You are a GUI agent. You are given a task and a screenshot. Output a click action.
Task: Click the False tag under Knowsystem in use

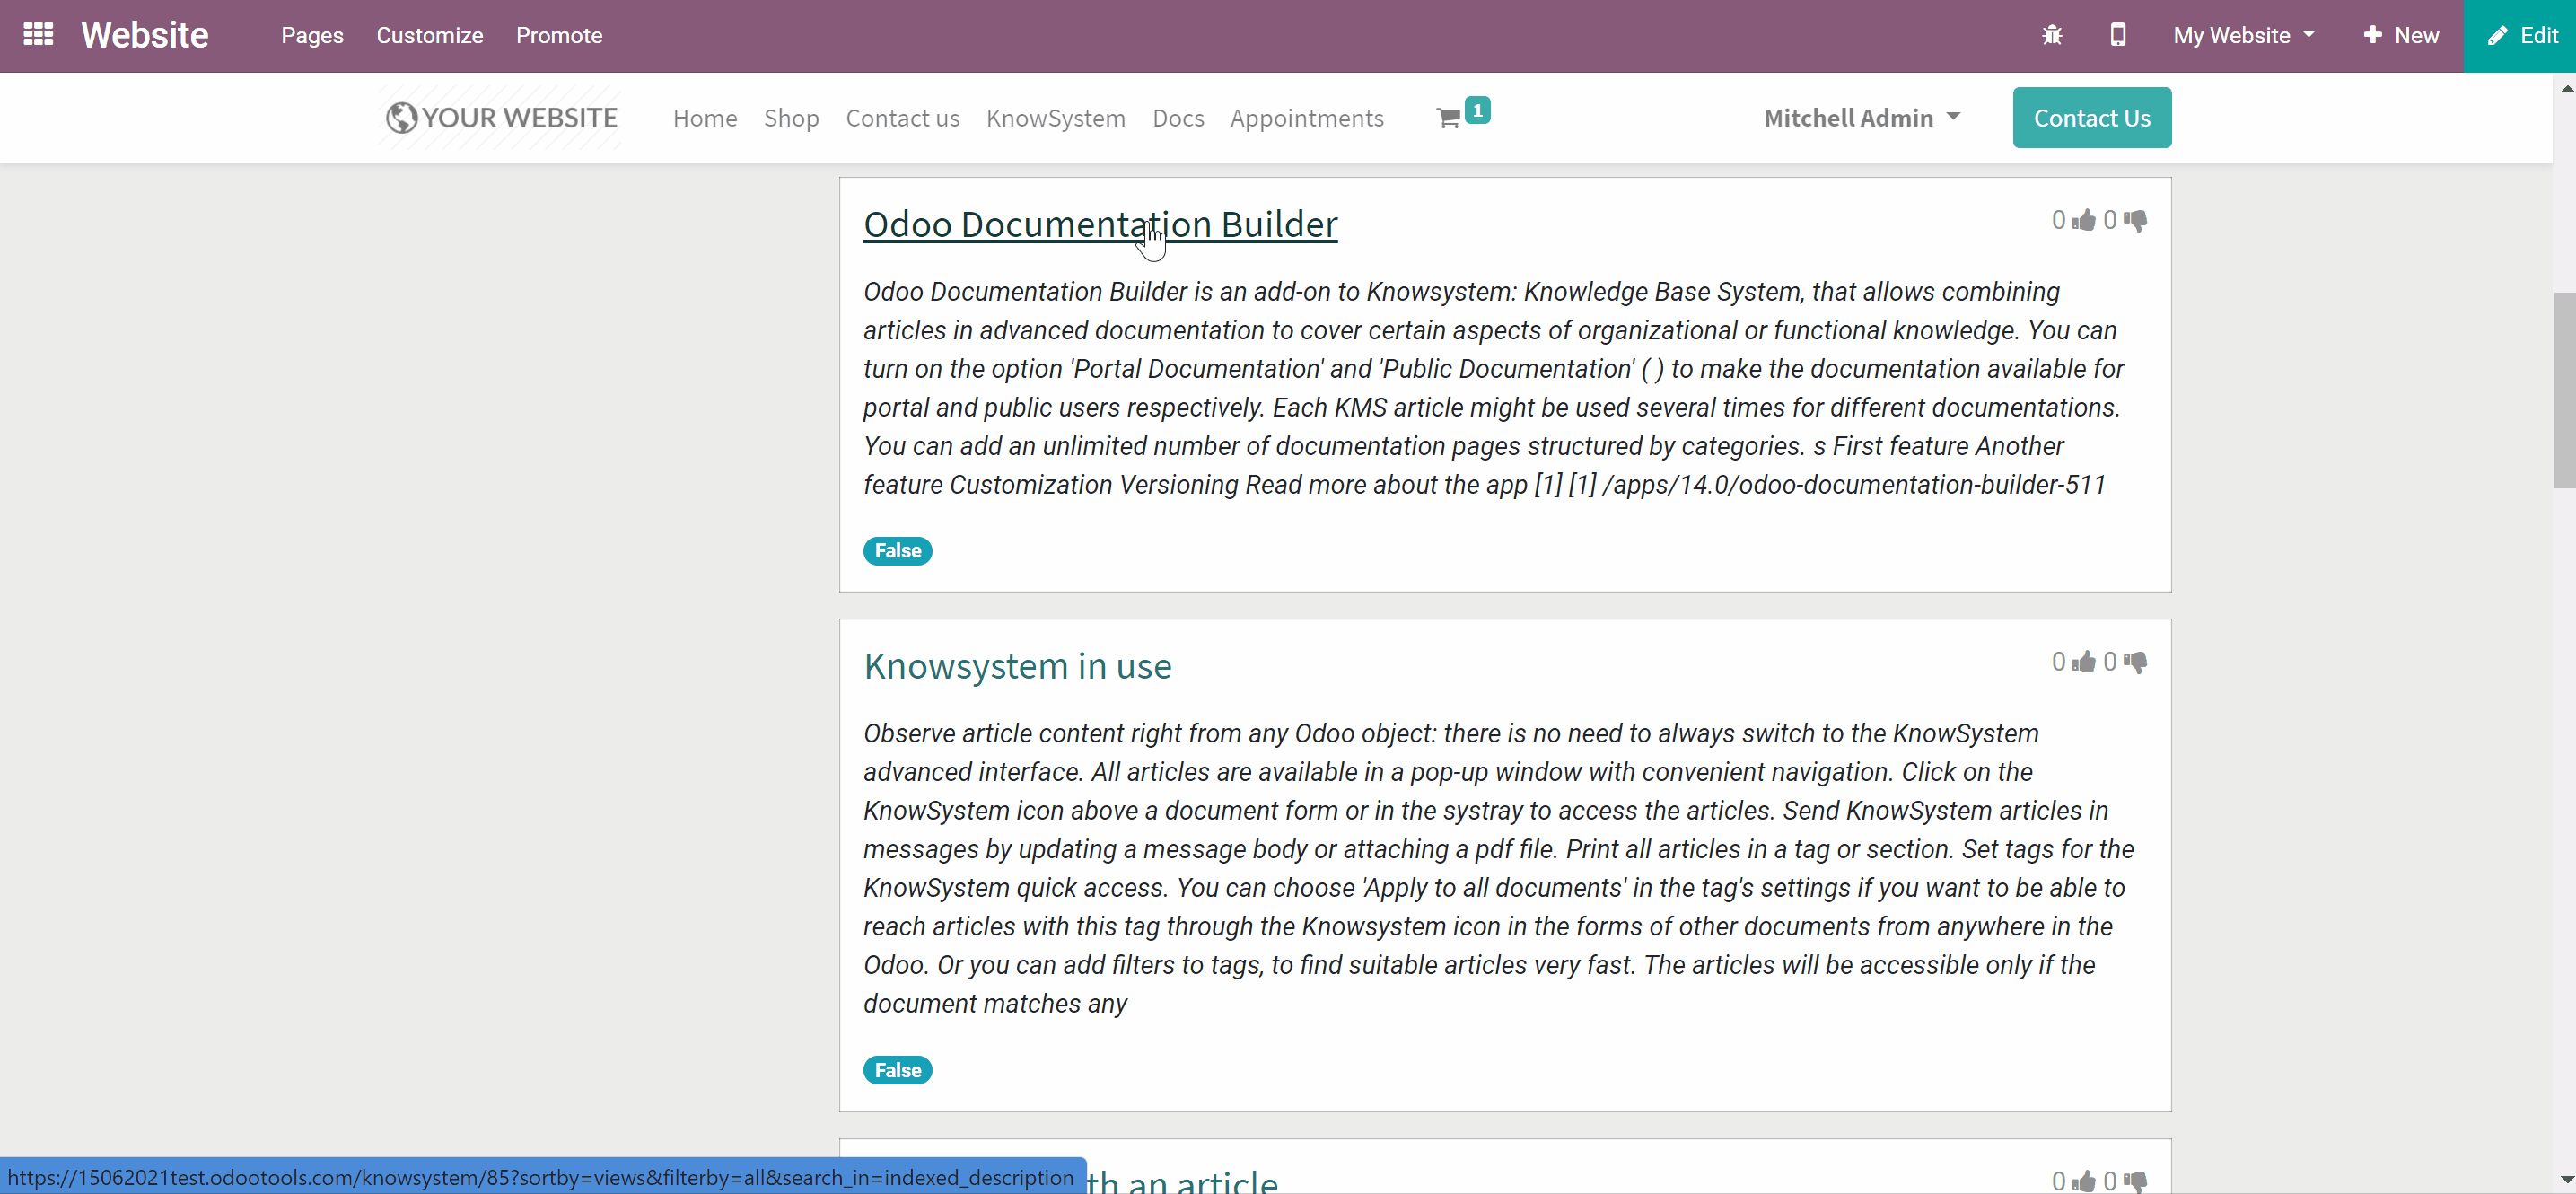pos(897,1070)
